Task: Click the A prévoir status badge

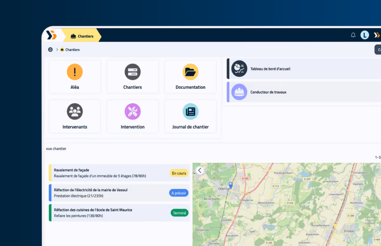Action: 179,193
